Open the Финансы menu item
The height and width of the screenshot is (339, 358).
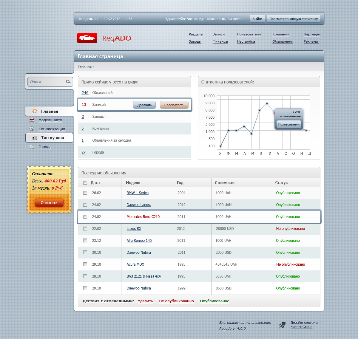point(220,41)
